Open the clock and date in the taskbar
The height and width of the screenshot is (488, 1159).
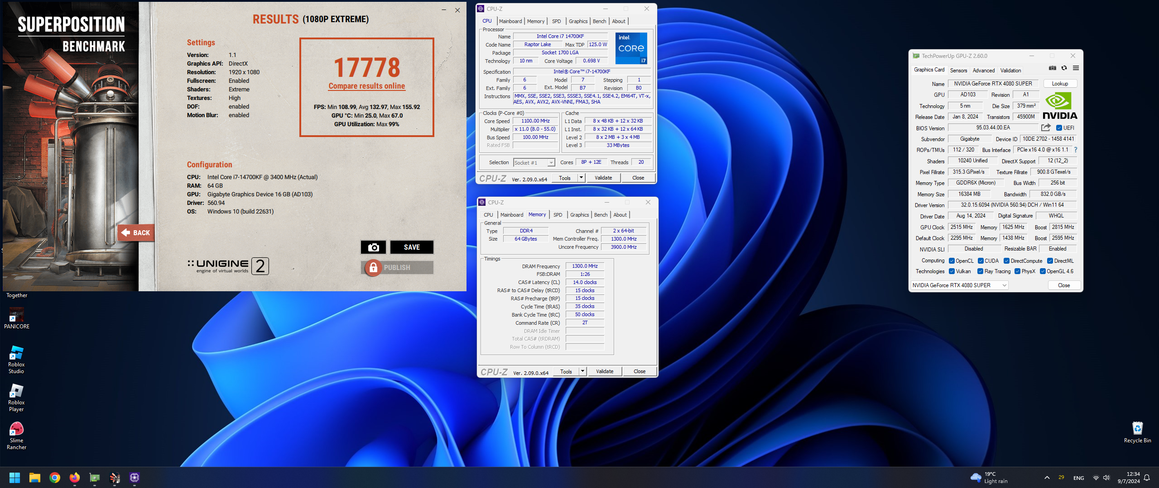(1129, 478)
